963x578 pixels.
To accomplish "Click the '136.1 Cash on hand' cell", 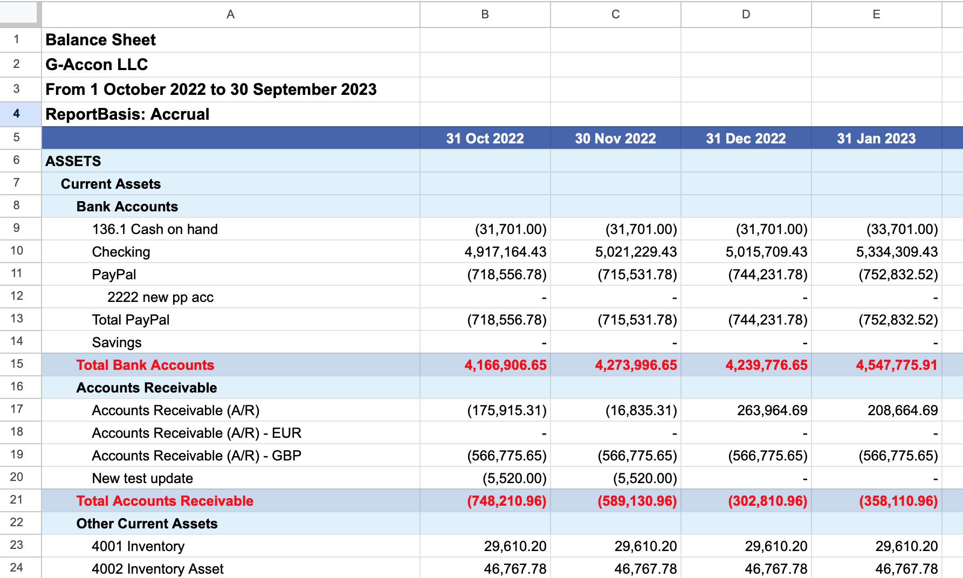I will click(231, 229).
